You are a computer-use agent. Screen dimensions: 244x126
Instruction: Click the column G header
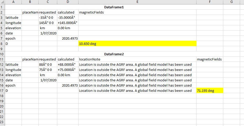coord(231,2)
